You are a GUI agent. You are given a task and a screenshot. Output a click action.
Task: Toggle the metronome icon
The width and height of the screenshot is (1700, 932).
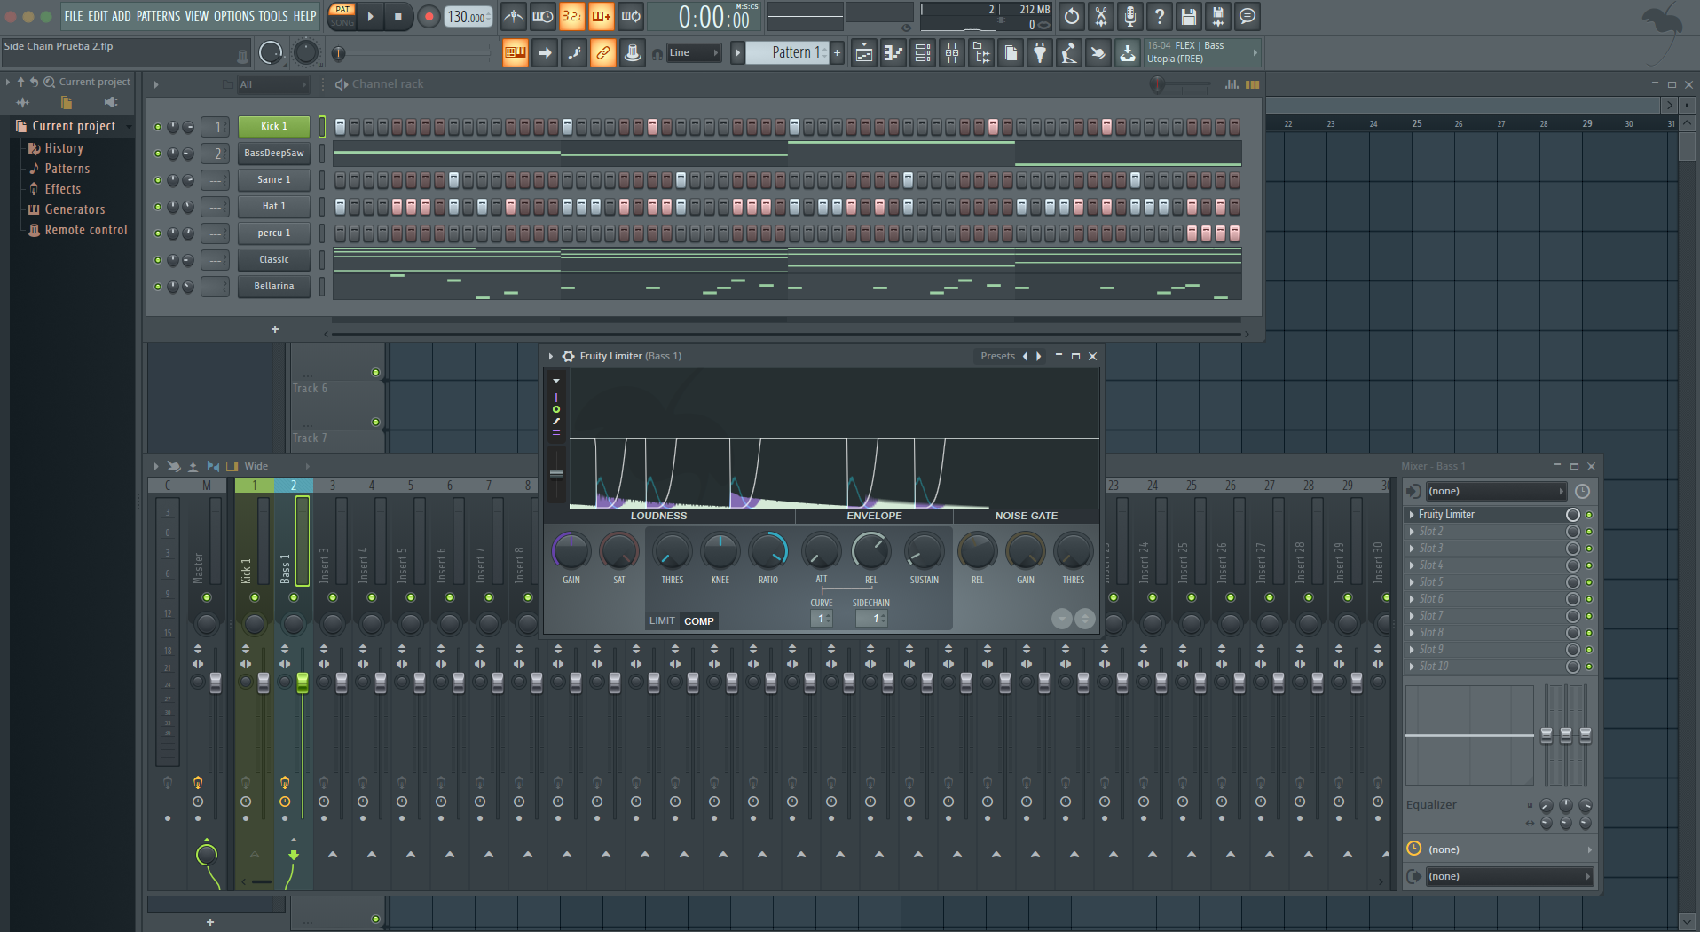[x=514, y=16]
